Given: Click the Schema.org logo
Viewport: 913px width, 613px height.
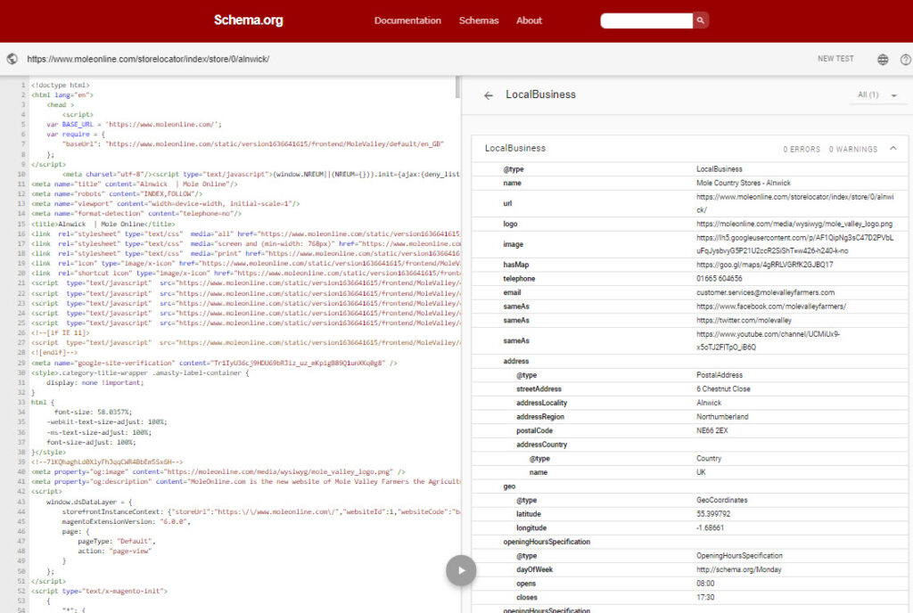Looking at the screenshot, I should pyautogui.click(x=248, y=20).
